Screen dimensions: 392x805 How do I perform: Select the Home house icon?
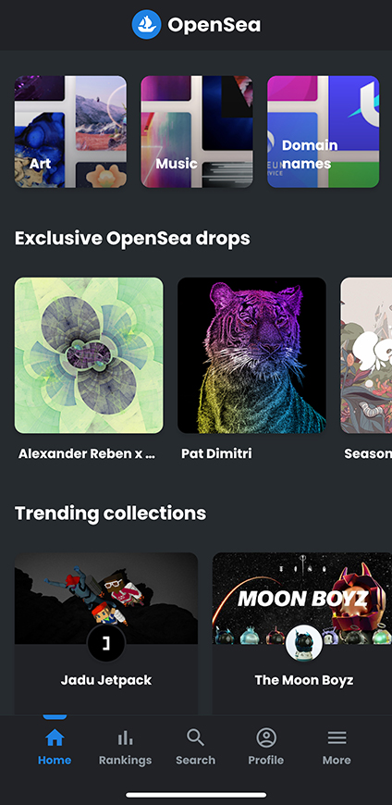(x=55, y=738)
